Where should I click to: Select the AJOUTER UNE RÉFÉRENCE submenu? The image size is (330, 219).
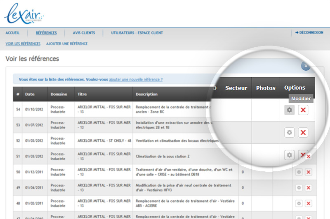pos(67,44)
